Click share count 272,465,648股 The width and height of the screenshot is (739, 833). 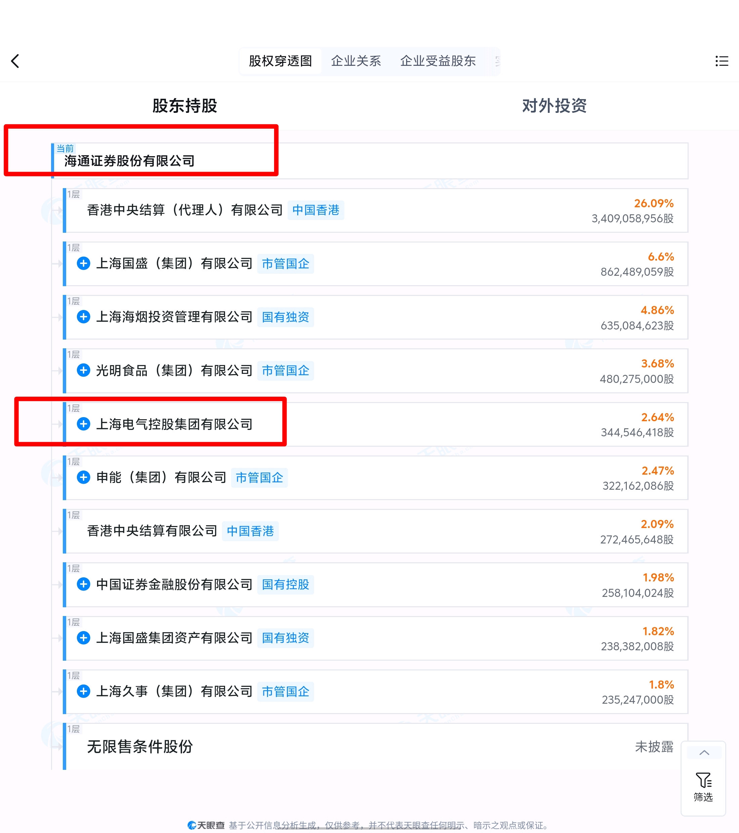(637, 539)
